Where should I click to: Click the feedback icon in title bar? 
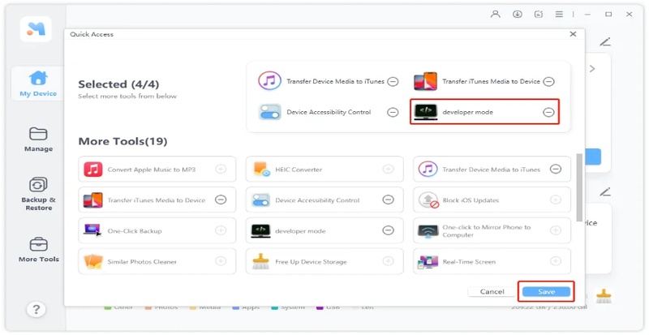pos(539,14)
